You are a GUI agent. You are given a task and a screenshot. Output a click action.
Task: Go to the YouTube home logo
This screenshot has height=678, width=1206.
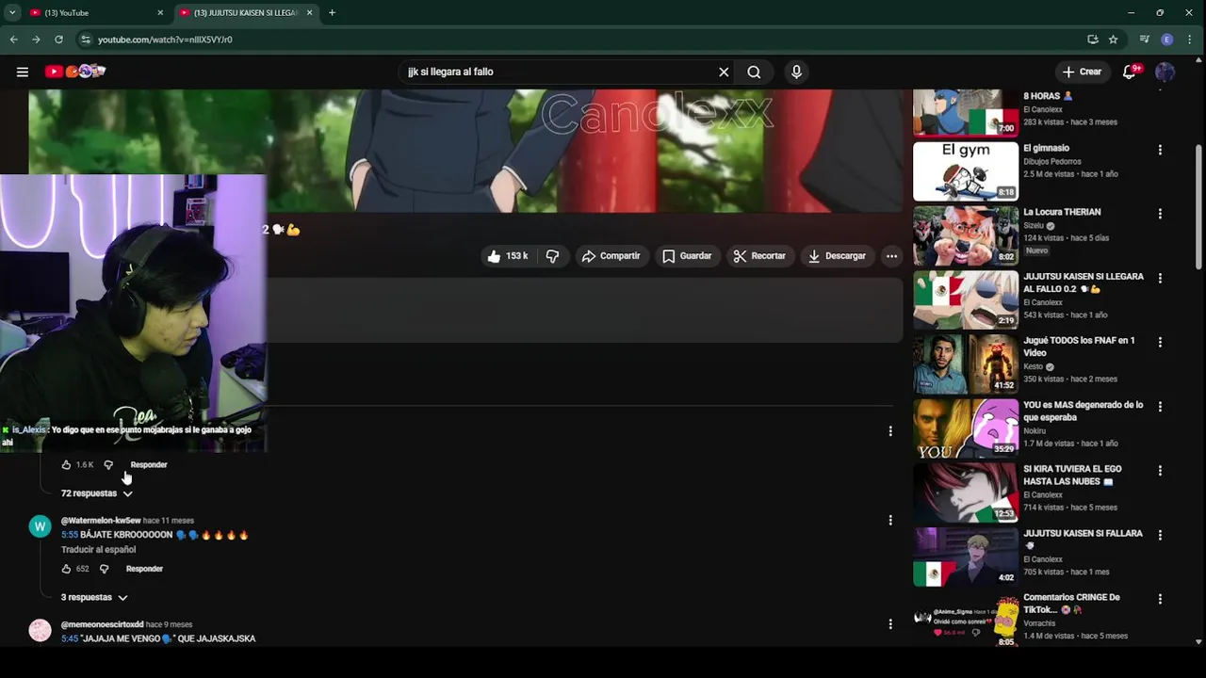pyautogui.click(x=75, y=72)
